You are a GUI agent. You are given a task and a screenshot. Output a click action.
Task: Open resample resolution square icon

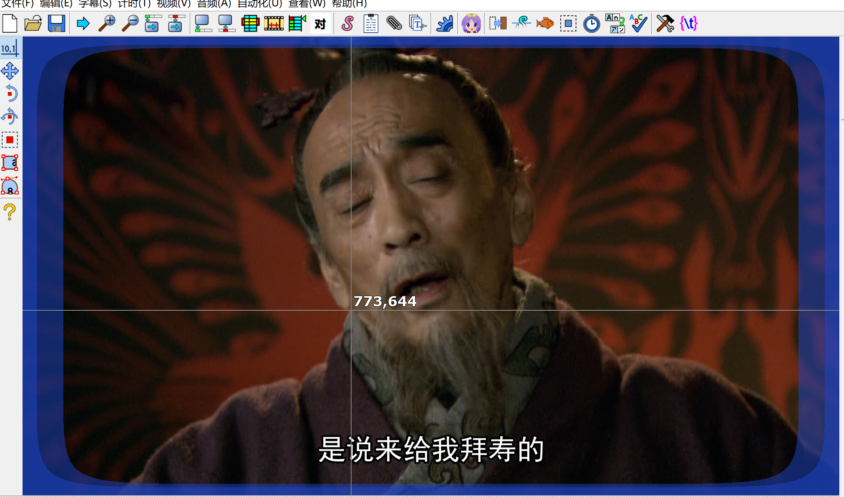(x=568, y=23)
